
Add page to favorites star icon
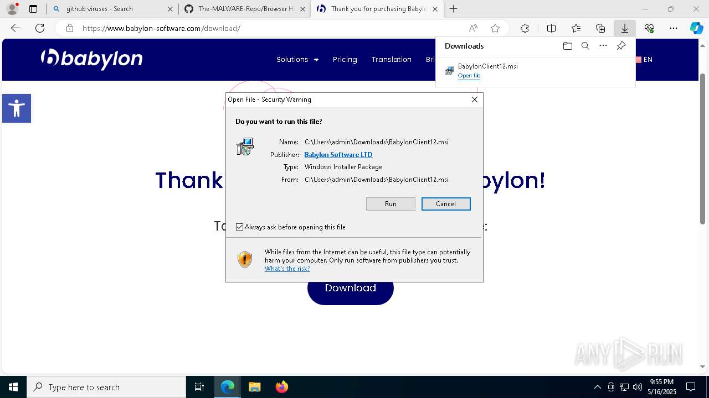[495, 28]
